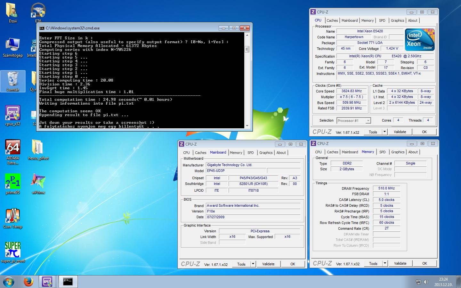Click CPU-Z icon in Memory window title
The image size is (461, 288).
[313, 143]
